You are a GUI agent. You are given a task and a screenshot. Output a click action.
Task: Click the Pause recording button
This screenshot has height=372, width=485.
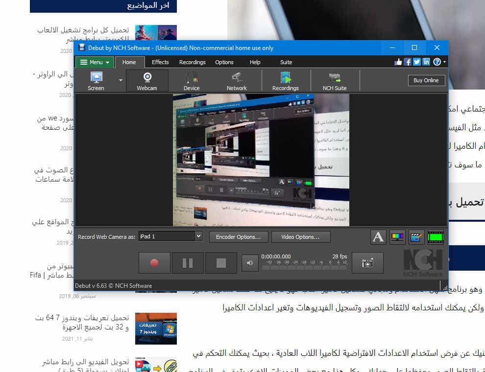coord(188,263)
